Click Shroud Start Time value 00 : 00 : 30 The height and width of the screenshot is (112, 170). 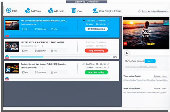pyautogui.click(x=101, y=64)
